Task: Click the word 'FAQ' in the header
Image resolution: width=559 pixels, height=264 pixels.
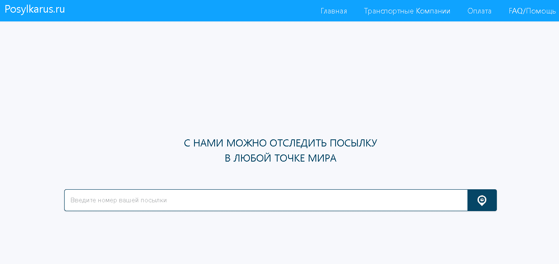Action: tap(515, 11)
